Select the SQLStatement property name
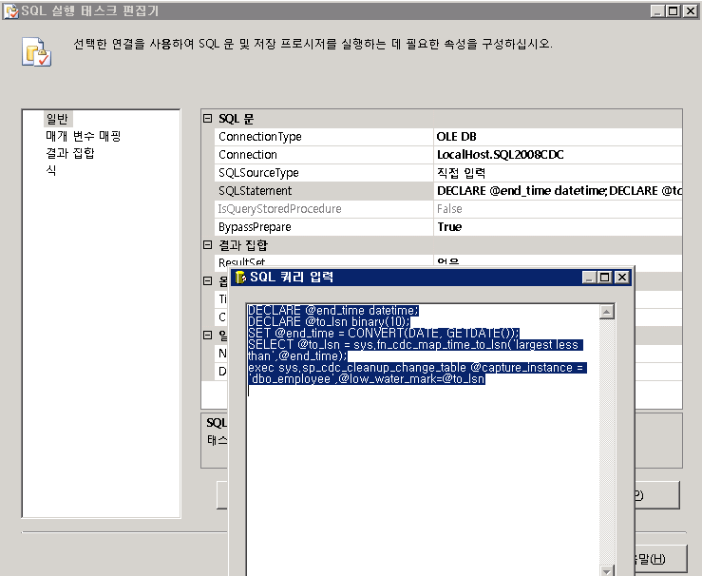702x576 pixels. coord(324,191)
